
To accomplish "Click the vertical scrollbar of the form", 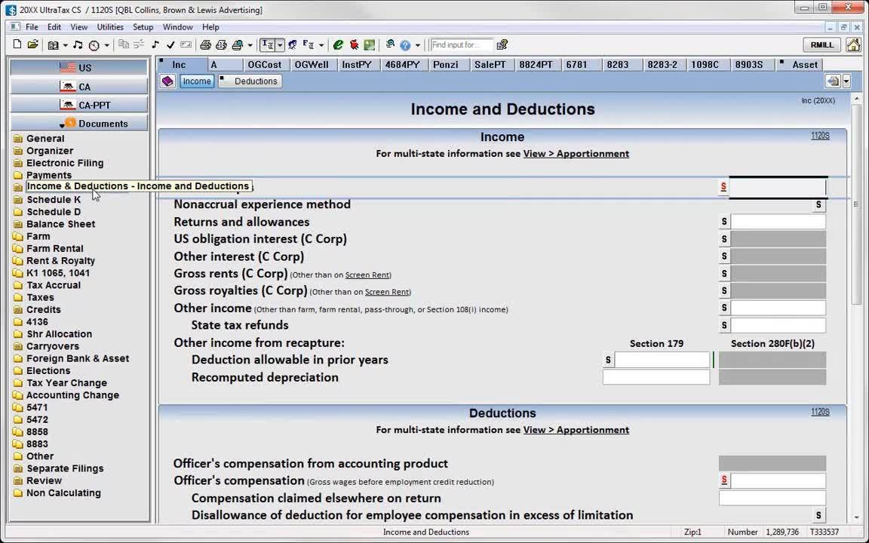I will click(856, 302).
